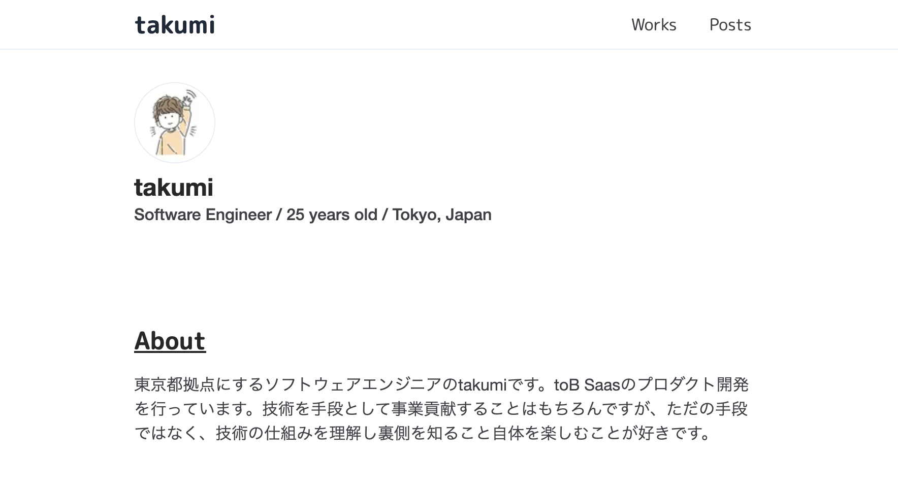This screenshot has width=898, height=495.
Task: Click "技術の仕組み" in the last paragraph line
Action: [264, 433]
